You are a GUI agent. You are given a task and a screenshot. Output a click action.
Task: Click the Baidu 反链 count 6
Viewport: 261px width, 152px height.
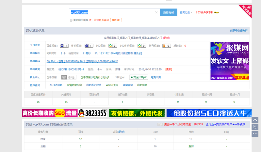click(81, 146)
